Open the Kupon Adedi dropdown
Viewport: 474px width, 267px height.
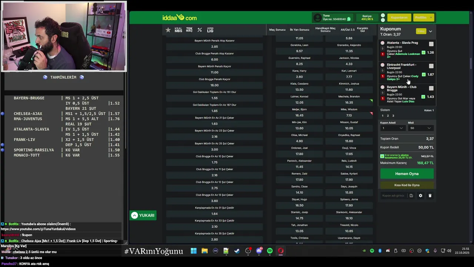point(393,128)
